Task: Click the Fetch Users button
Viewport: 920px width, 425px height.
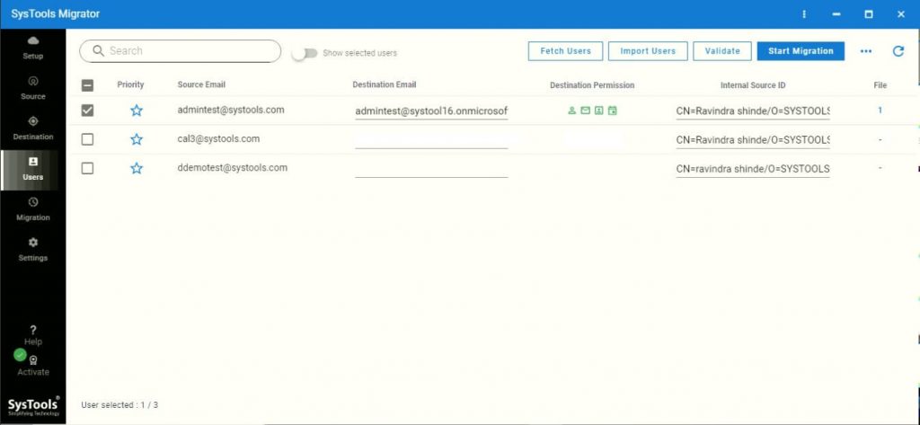Action: pyautogui.click(x=566, y=51)
